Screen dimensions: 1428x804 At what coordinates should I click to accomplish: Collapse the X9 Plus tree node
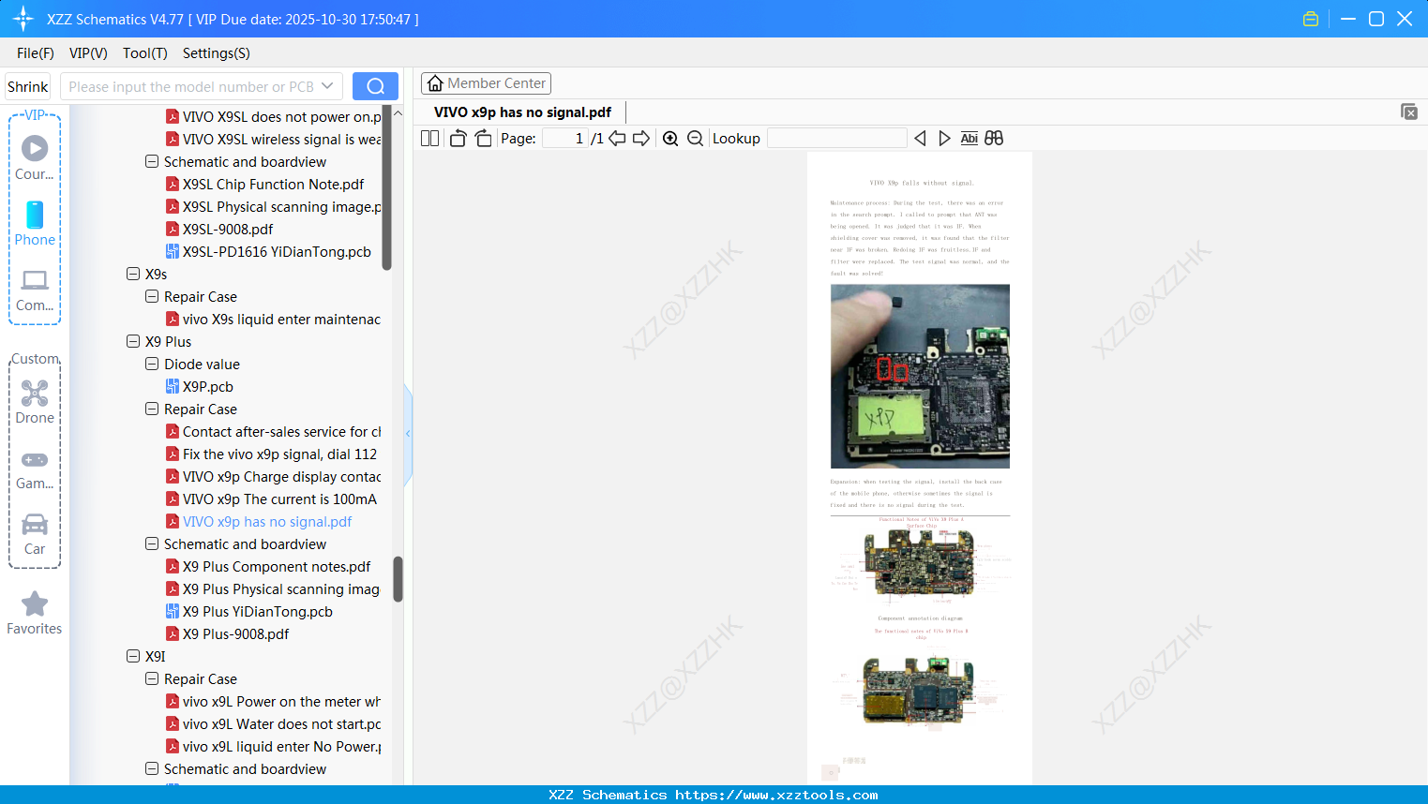(133, 341)
